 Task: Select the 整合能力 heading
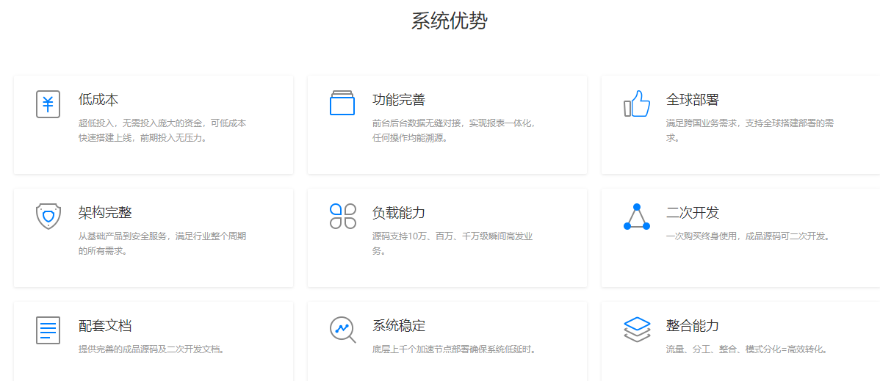[693, 326]
